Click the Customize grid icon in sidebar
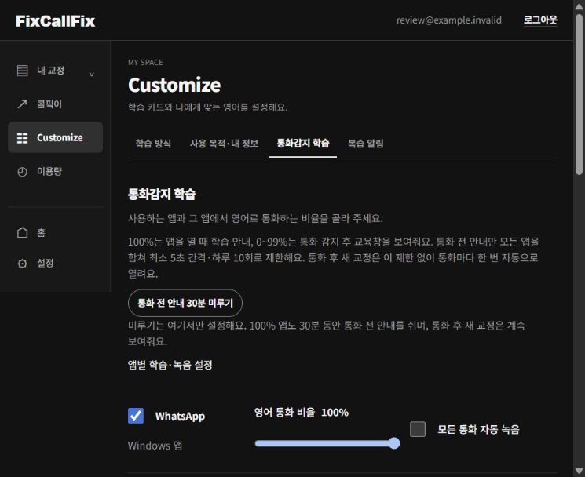Screen dimensions: 585x477 pos(23,138)
